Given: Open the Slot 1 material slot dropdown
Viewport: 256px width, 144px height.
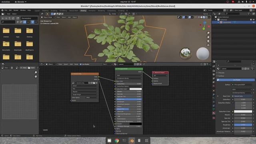Looking at the screenshot, I should 108,64.
